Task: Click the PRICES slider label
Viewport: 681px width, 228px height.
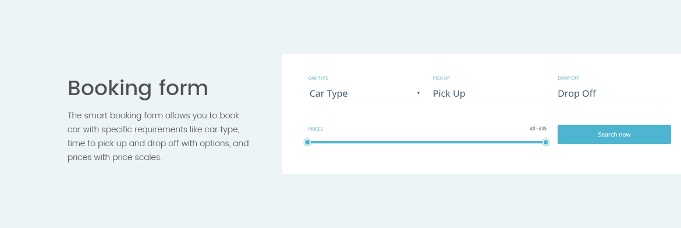Action: [315, 129]
